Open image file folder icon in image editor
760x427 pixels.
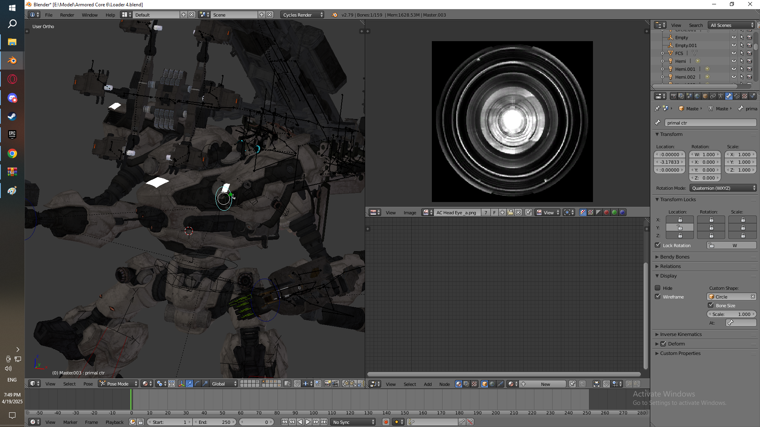510,212
